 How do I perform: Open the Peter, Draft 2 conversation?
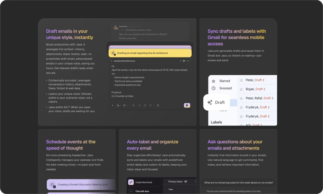(x=257, y=80)
